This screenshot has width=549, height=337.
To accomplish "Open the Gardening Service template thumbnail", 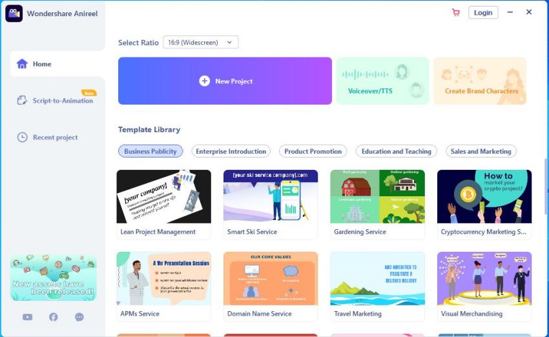I will pyautogui.click(x=377, y=197).
